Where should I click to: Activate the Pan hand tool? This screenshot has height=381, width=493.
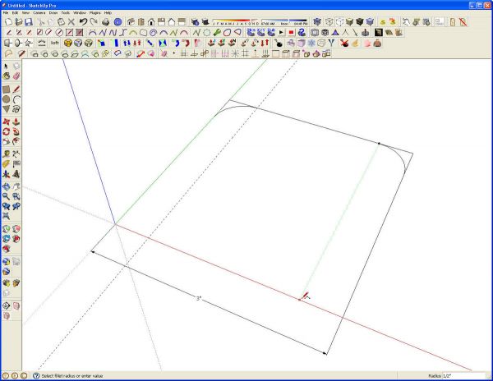click(16, 187)
